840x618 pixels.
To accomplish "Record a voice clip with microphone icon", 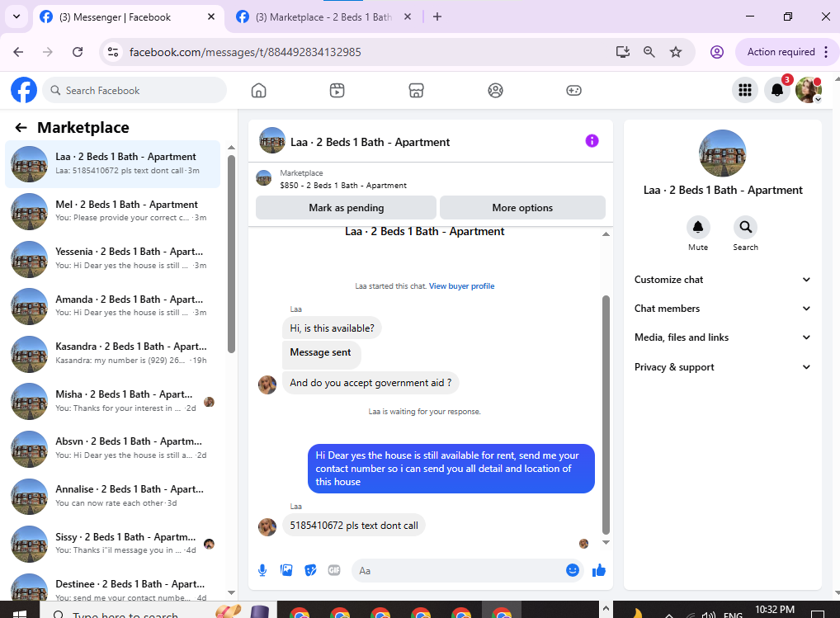I will click(x=262, y=570).
